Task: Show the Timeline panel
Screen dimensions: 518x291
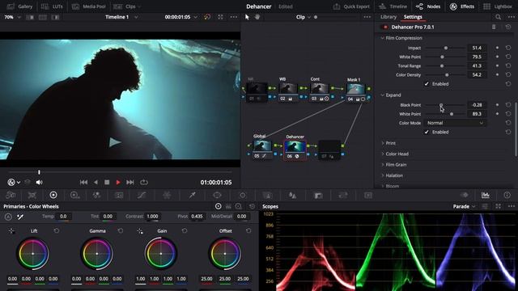Action: (x=393, y=6)
